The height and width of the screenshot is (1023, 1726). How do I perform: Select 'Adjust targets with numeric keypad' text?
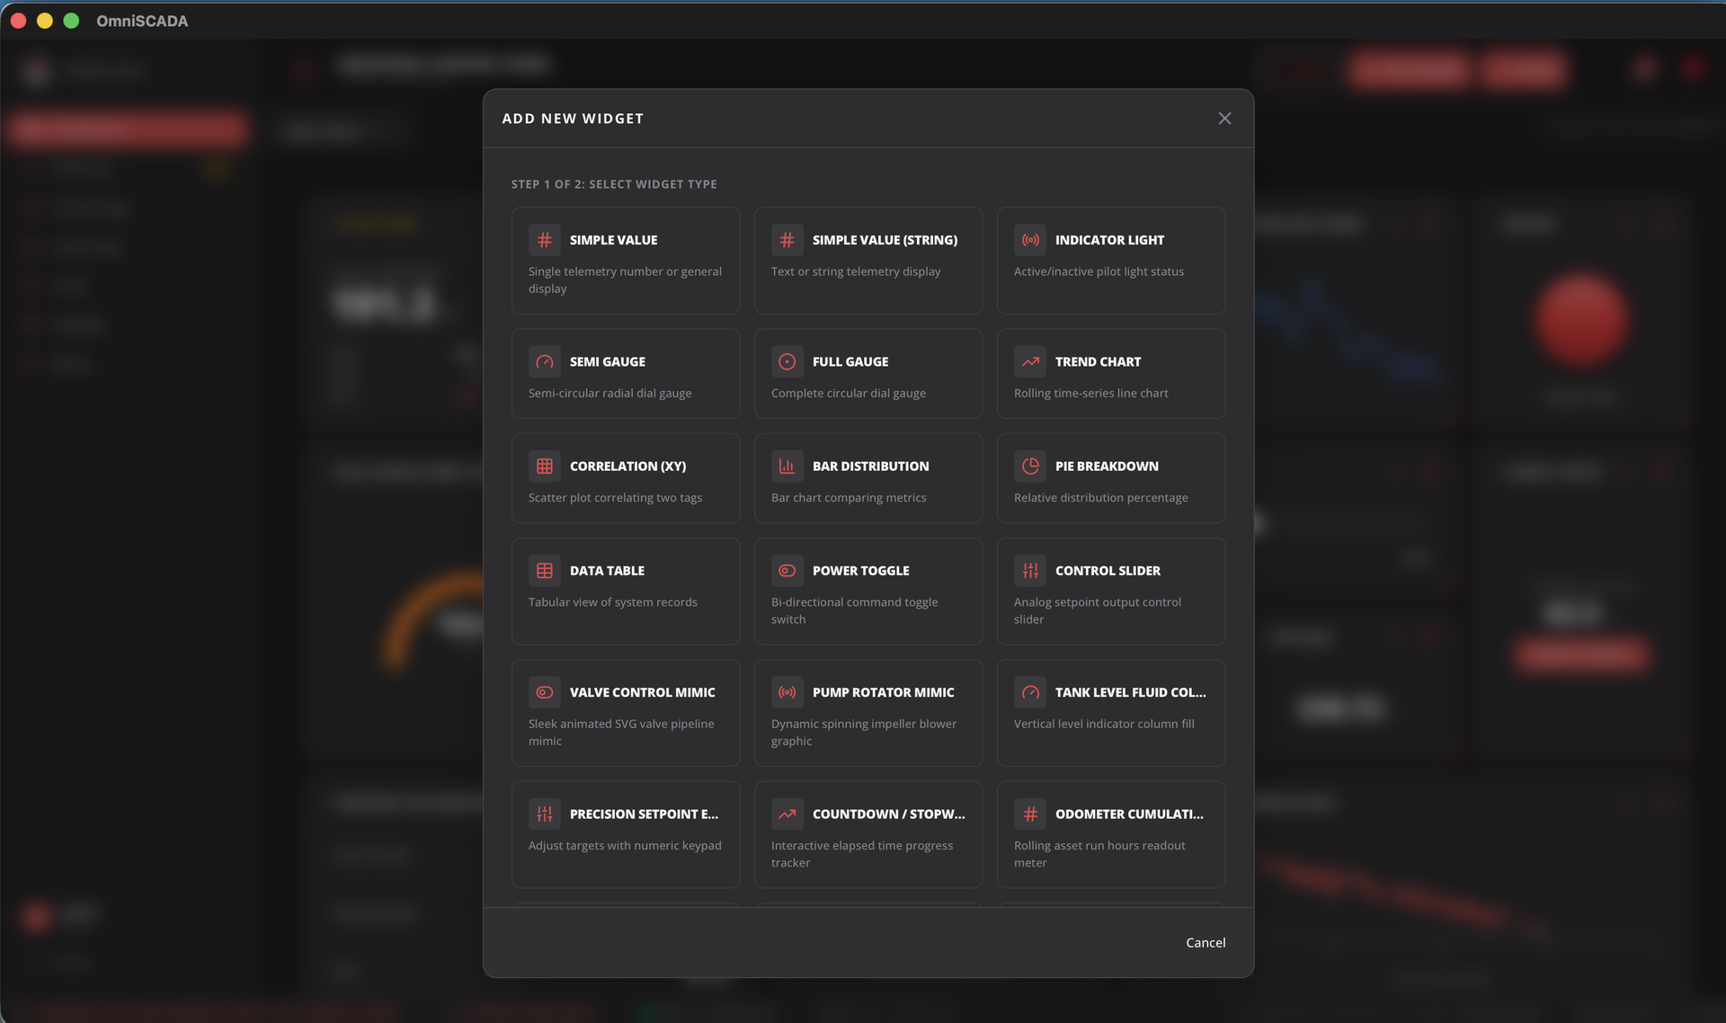(x=625, y=845)
